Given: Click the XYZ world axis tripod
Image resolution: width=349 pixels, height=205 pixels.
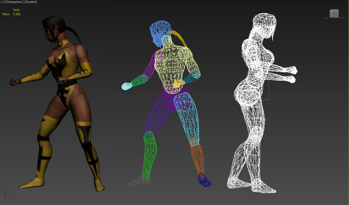Looking at the screenshot, I should pos(9,194).
